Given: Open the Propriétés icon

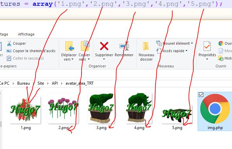Looking at the screenshot, I should pyautogui.click(x=207, y=46).
